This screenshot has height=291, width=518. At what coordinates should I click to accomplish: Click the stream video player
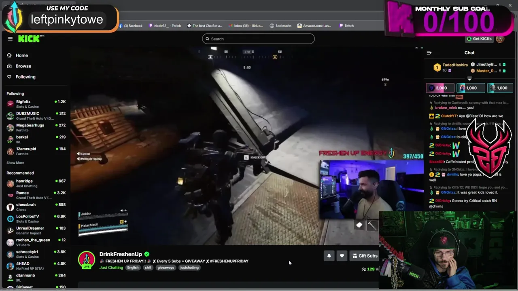click(247, 145)
